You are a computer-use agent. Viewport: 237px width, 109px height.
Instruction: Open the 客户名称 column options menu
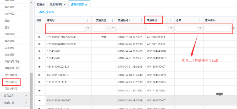pos(233,20)
